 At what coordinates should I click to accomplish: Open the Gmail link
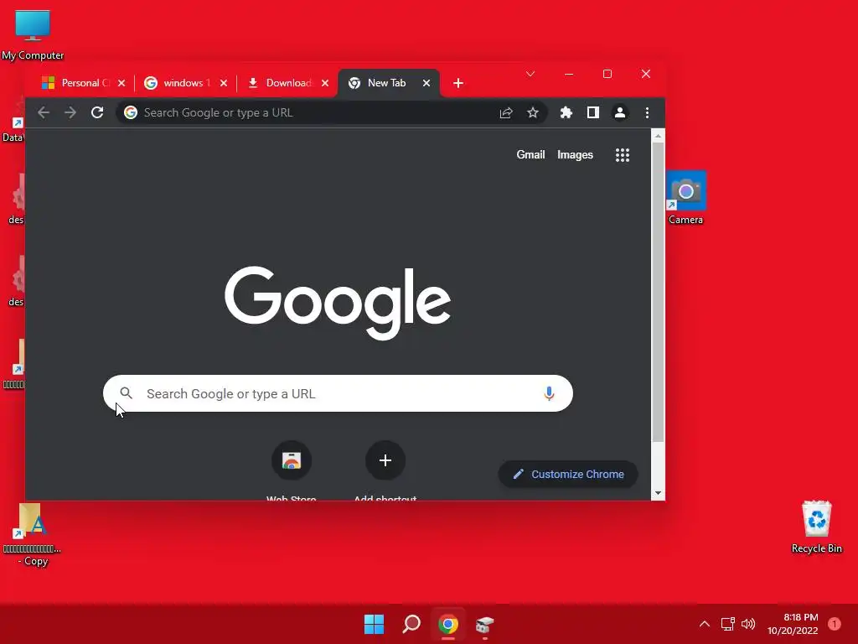pyautogui.click(x=530, y=155)
